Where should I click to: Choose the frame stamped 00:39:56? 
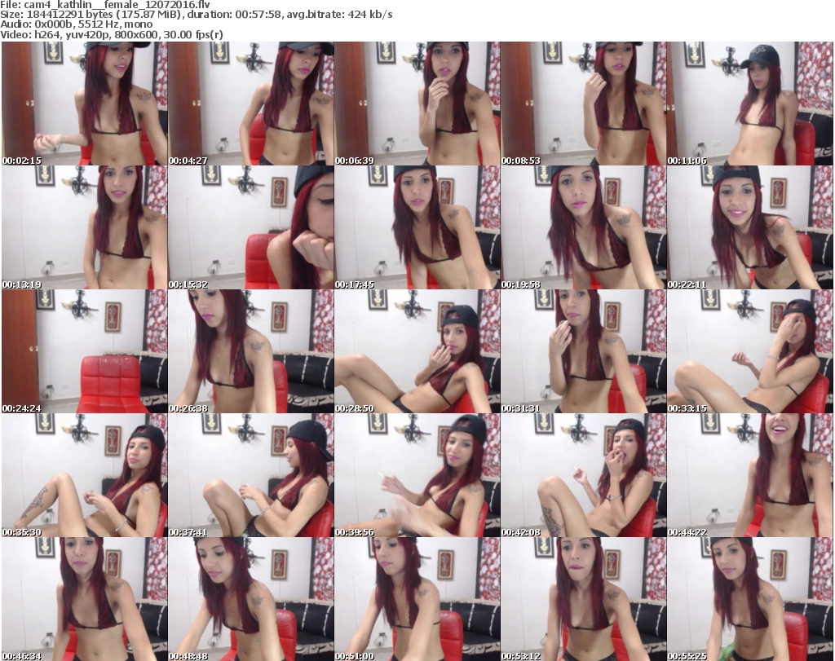pos(417,475)
